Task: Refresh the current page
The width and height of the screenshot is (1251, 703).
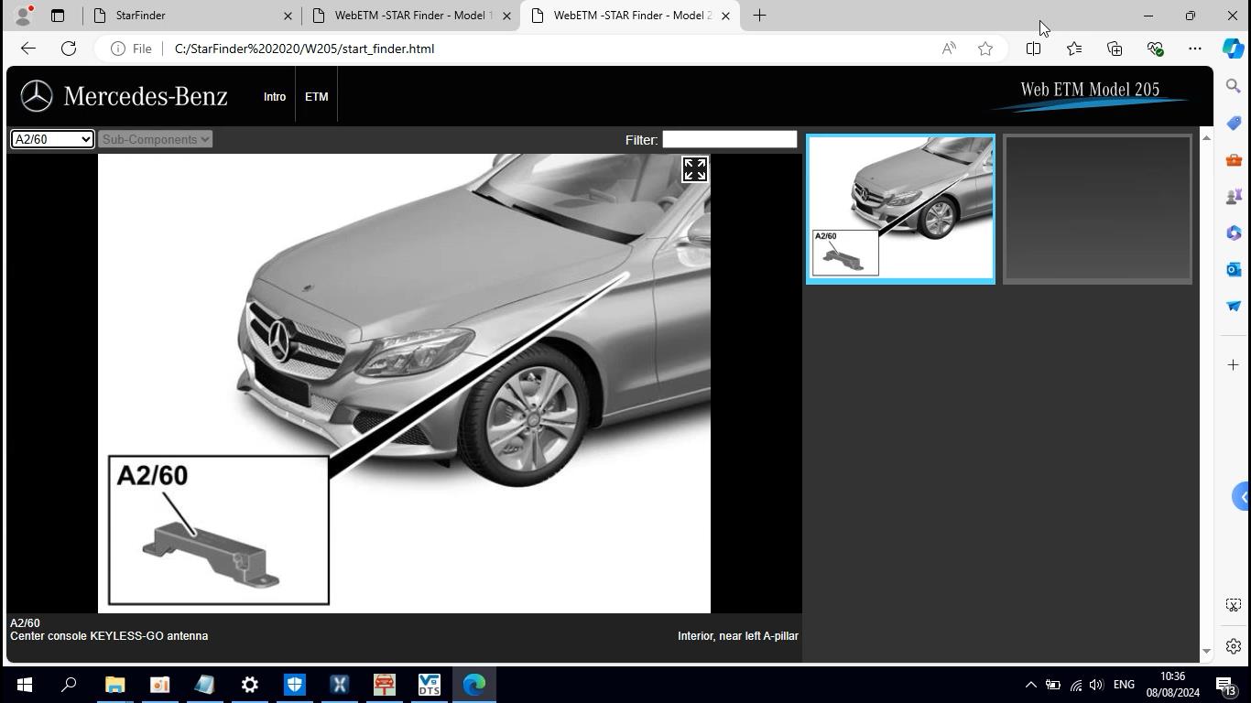Action: point(69,49)
